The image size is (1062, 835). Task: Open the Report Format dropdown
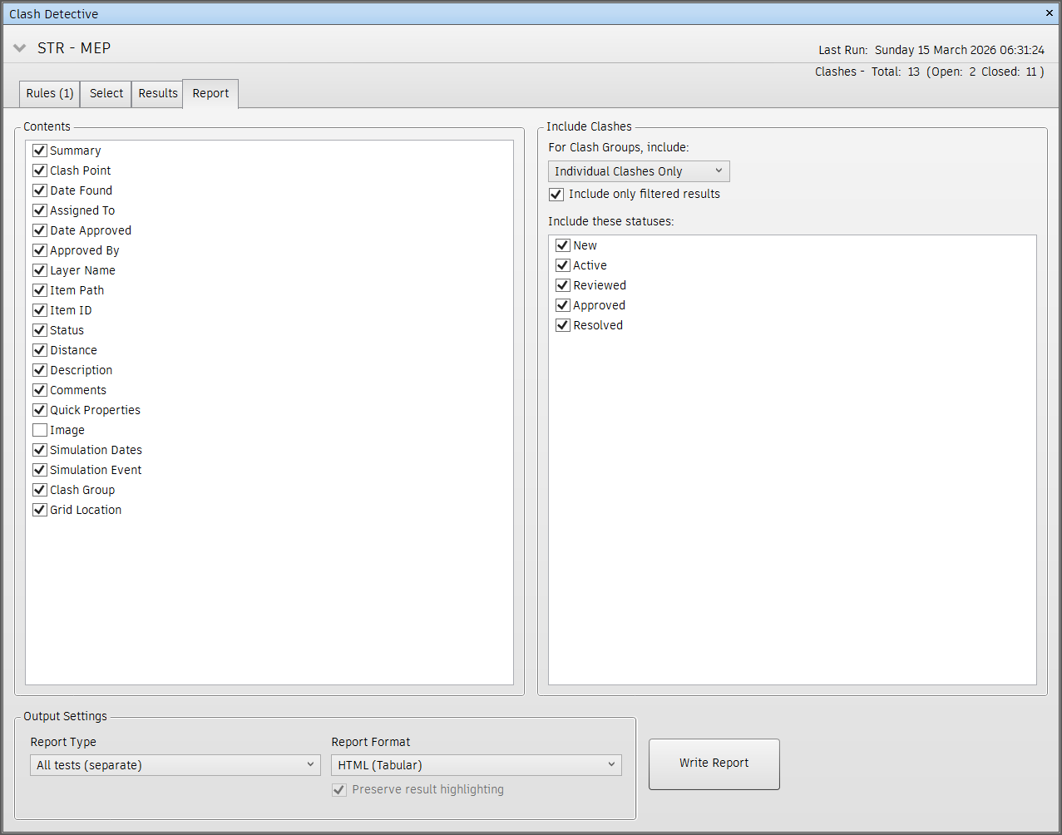[x=476, y=764]
